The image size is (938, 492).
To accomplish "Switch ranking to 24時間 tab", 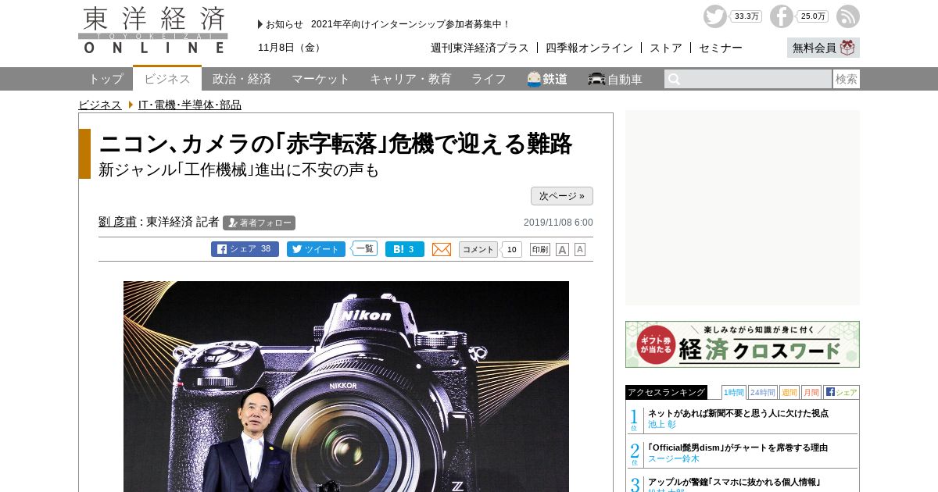I will (762, 392).
